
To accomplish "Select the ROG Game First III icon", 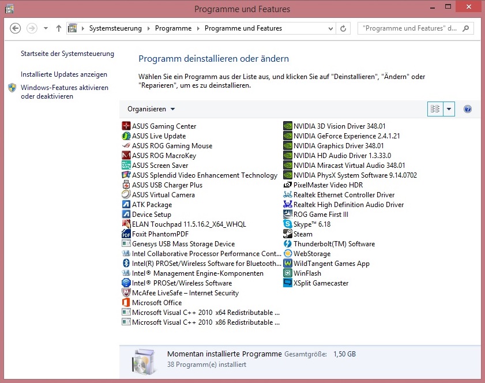I will [x=288, y=214].
